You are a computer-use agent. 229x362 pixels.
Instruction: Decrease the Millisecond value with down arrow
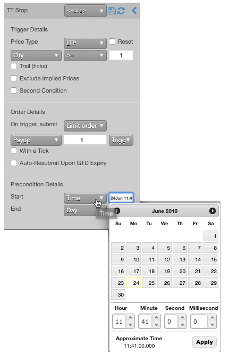coord(212,324)
